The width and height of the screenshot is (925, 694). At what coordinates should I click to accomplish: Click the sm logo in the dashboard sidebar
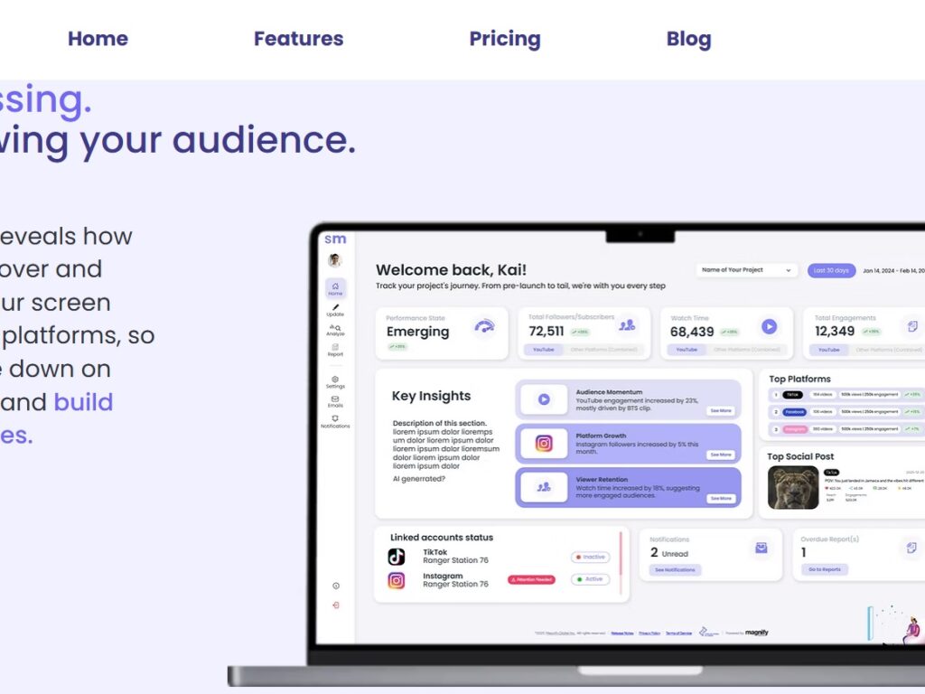coord(335,239)
